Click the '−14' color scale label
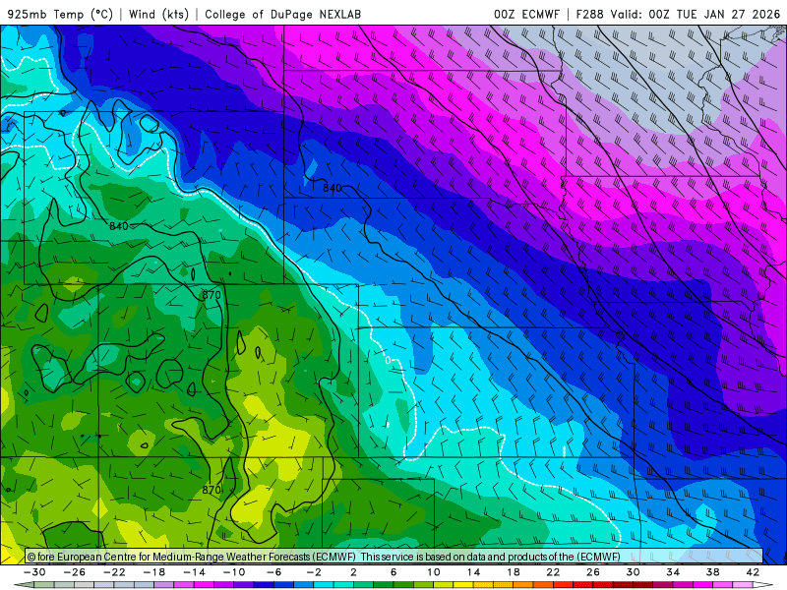Image resolution: width=787 pixels, height=590 pixels. click(194, 572)
